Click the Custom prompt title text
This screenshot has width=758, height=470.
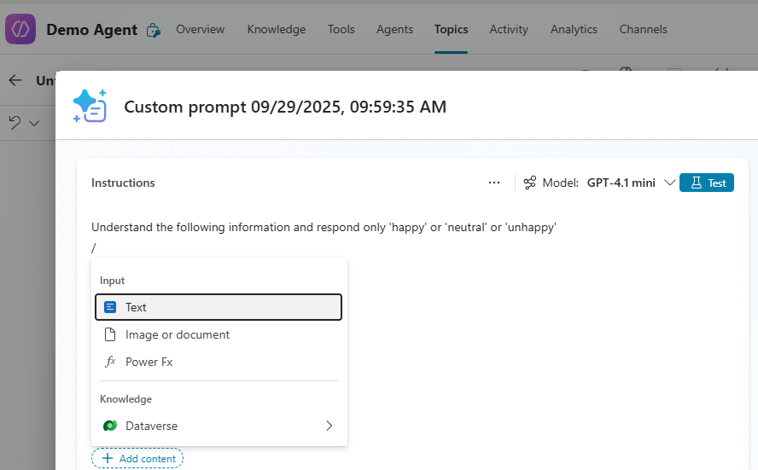(285, 107)
